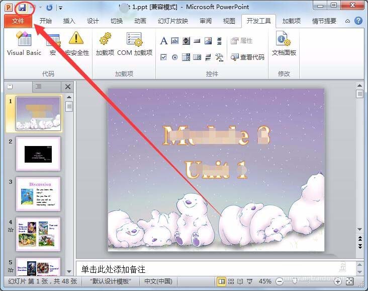Viewport: 368px width, 291px height.
Task: Open 宏安全性 macro security settings
Action: pyautogui.click(x=76, y=44)
